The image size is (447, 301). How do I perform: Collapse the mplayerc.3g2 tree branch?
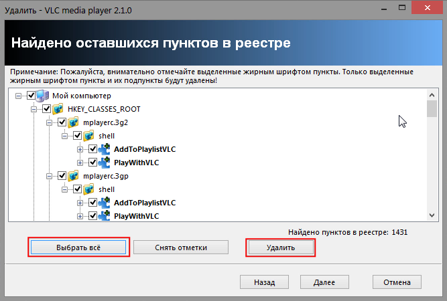pyautogui.click(x=50, y=122)
